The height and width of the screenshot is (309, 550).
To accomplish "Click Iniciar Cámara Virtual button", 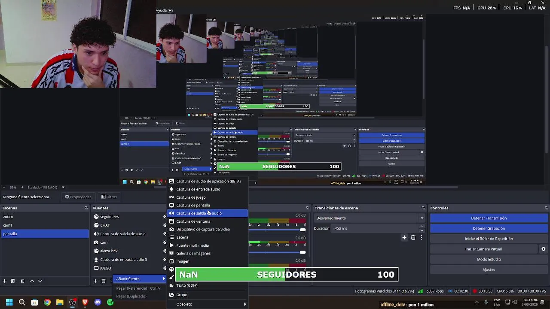I will [x=483, y=249].
